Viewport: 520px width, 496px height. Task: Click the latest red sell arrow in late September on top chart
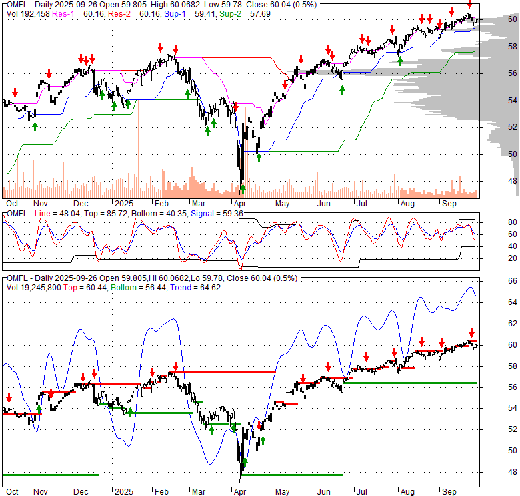tap(469, 4)
